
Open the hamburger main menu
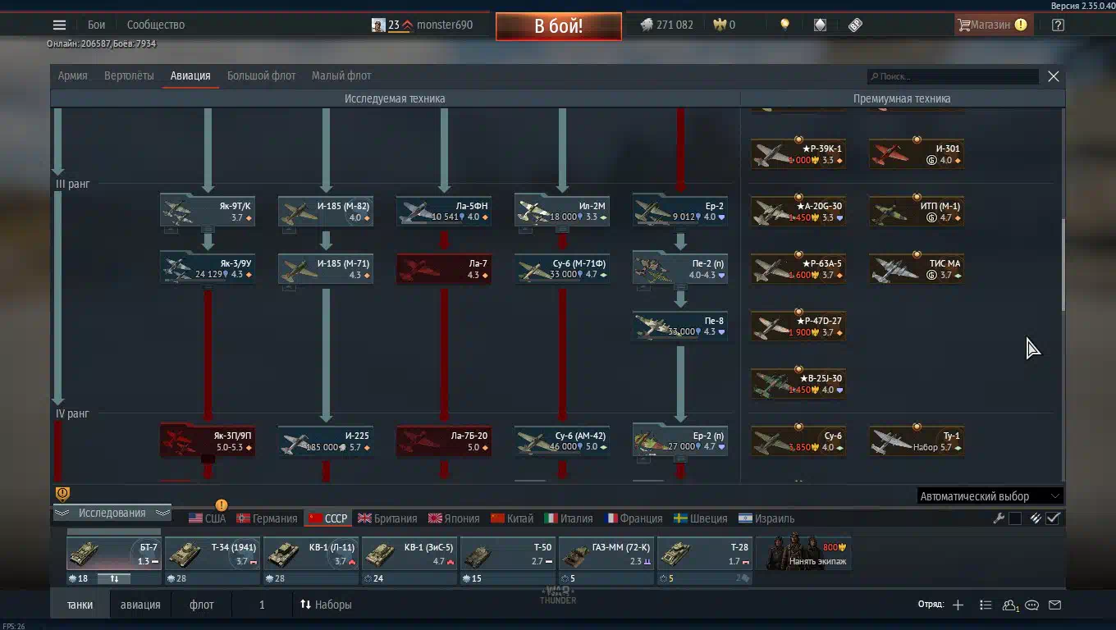(x=59, y=25)
